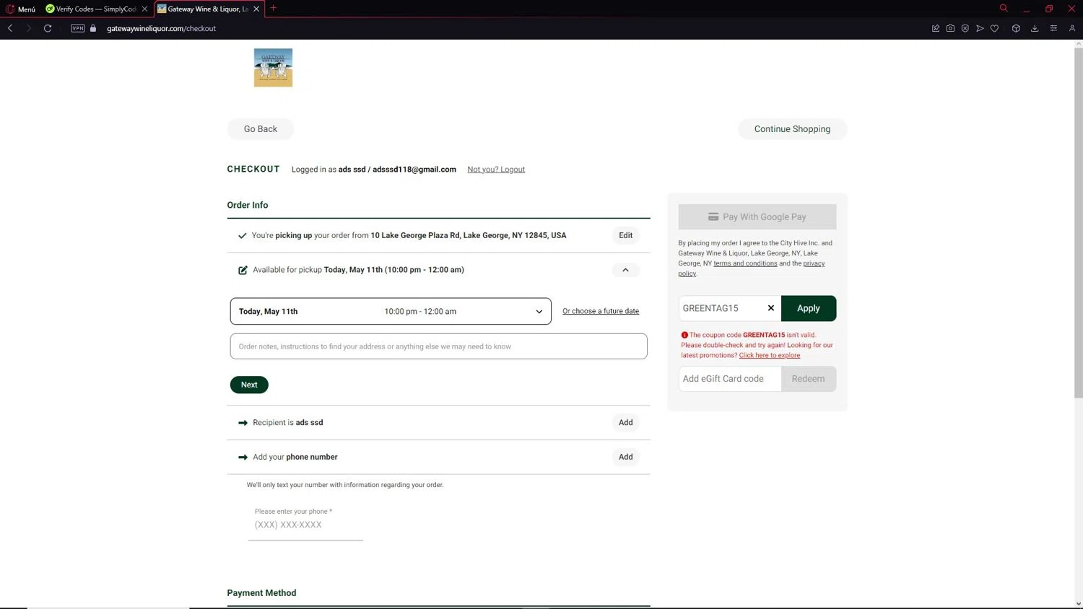Open the pickup time slot dropdown
Screen dimensions: 1083x609
click(x=391, y=312)
